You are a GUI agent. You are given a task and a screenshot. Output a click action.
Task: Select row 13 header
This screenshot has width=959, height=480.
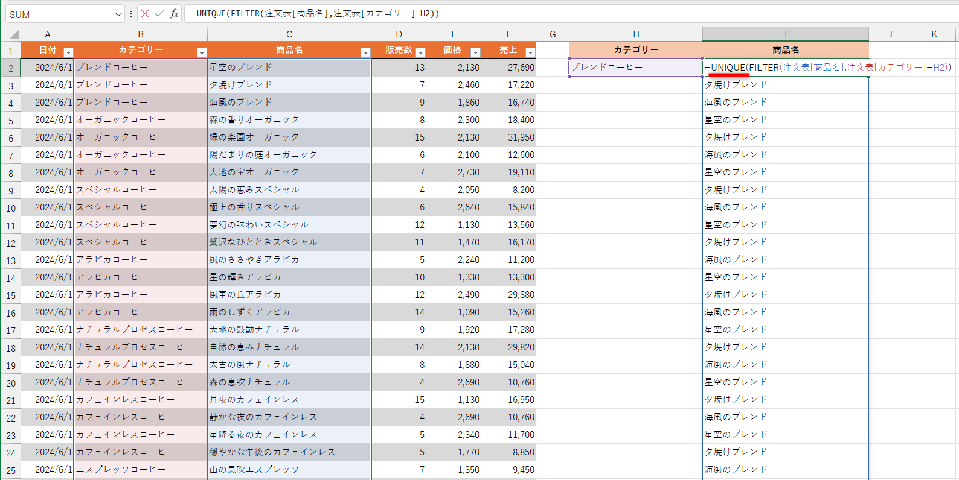[x=10, y=260]
